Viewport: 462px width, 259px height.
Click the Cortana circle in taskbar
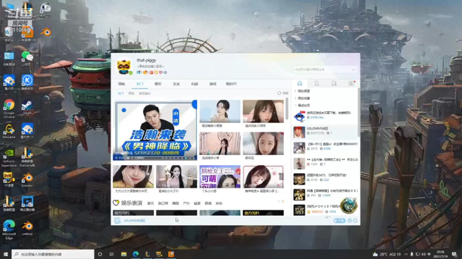click(x=100, y=254)
